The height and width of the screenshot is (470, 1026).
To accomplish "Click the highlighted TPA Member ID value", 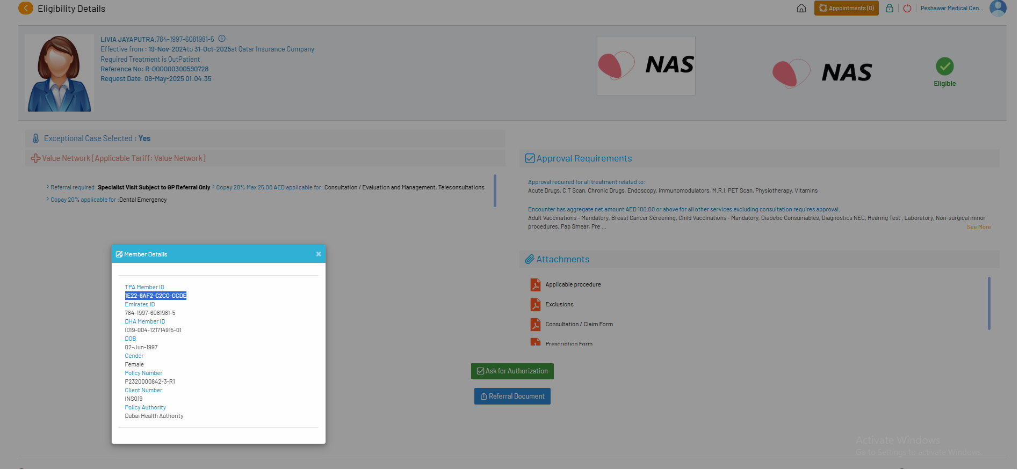I will point(156,296).
